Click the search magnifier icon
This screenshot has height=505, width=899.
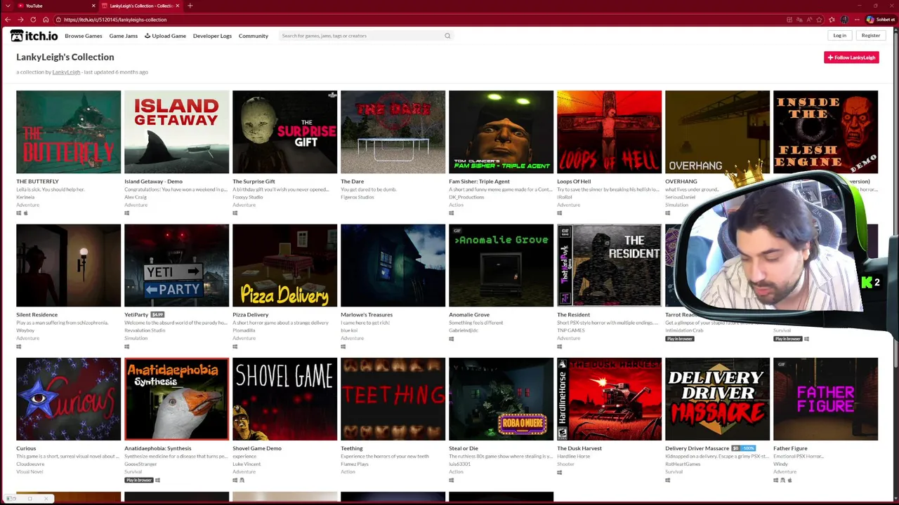(447, 36)
